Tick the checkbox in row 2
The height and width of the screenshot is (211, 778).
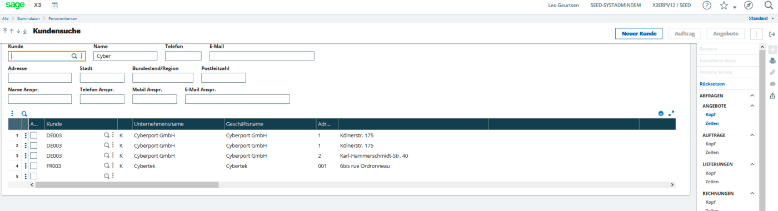coord(33,145)
